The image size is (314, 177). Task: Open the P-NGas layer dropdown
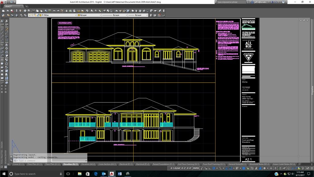pos(76,15)
